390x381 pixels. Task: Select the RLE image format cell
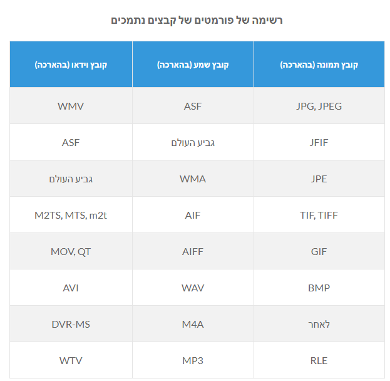tap(319, 360)
